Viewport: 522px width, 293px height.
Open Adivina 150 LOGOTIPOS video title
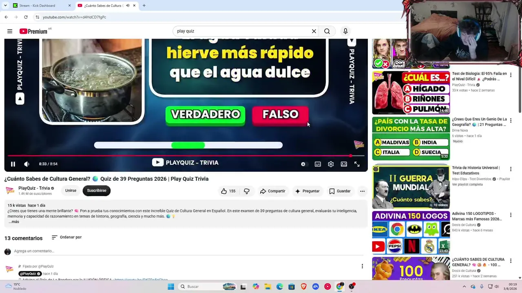[477, 216]
